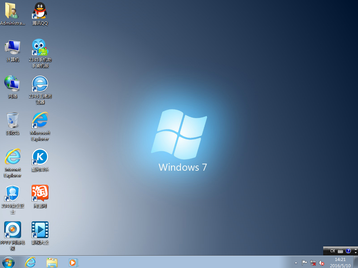The width and height of the screenshot is (358, 268).
Task: Click the language bar keyboard icon
Action: 340,251
